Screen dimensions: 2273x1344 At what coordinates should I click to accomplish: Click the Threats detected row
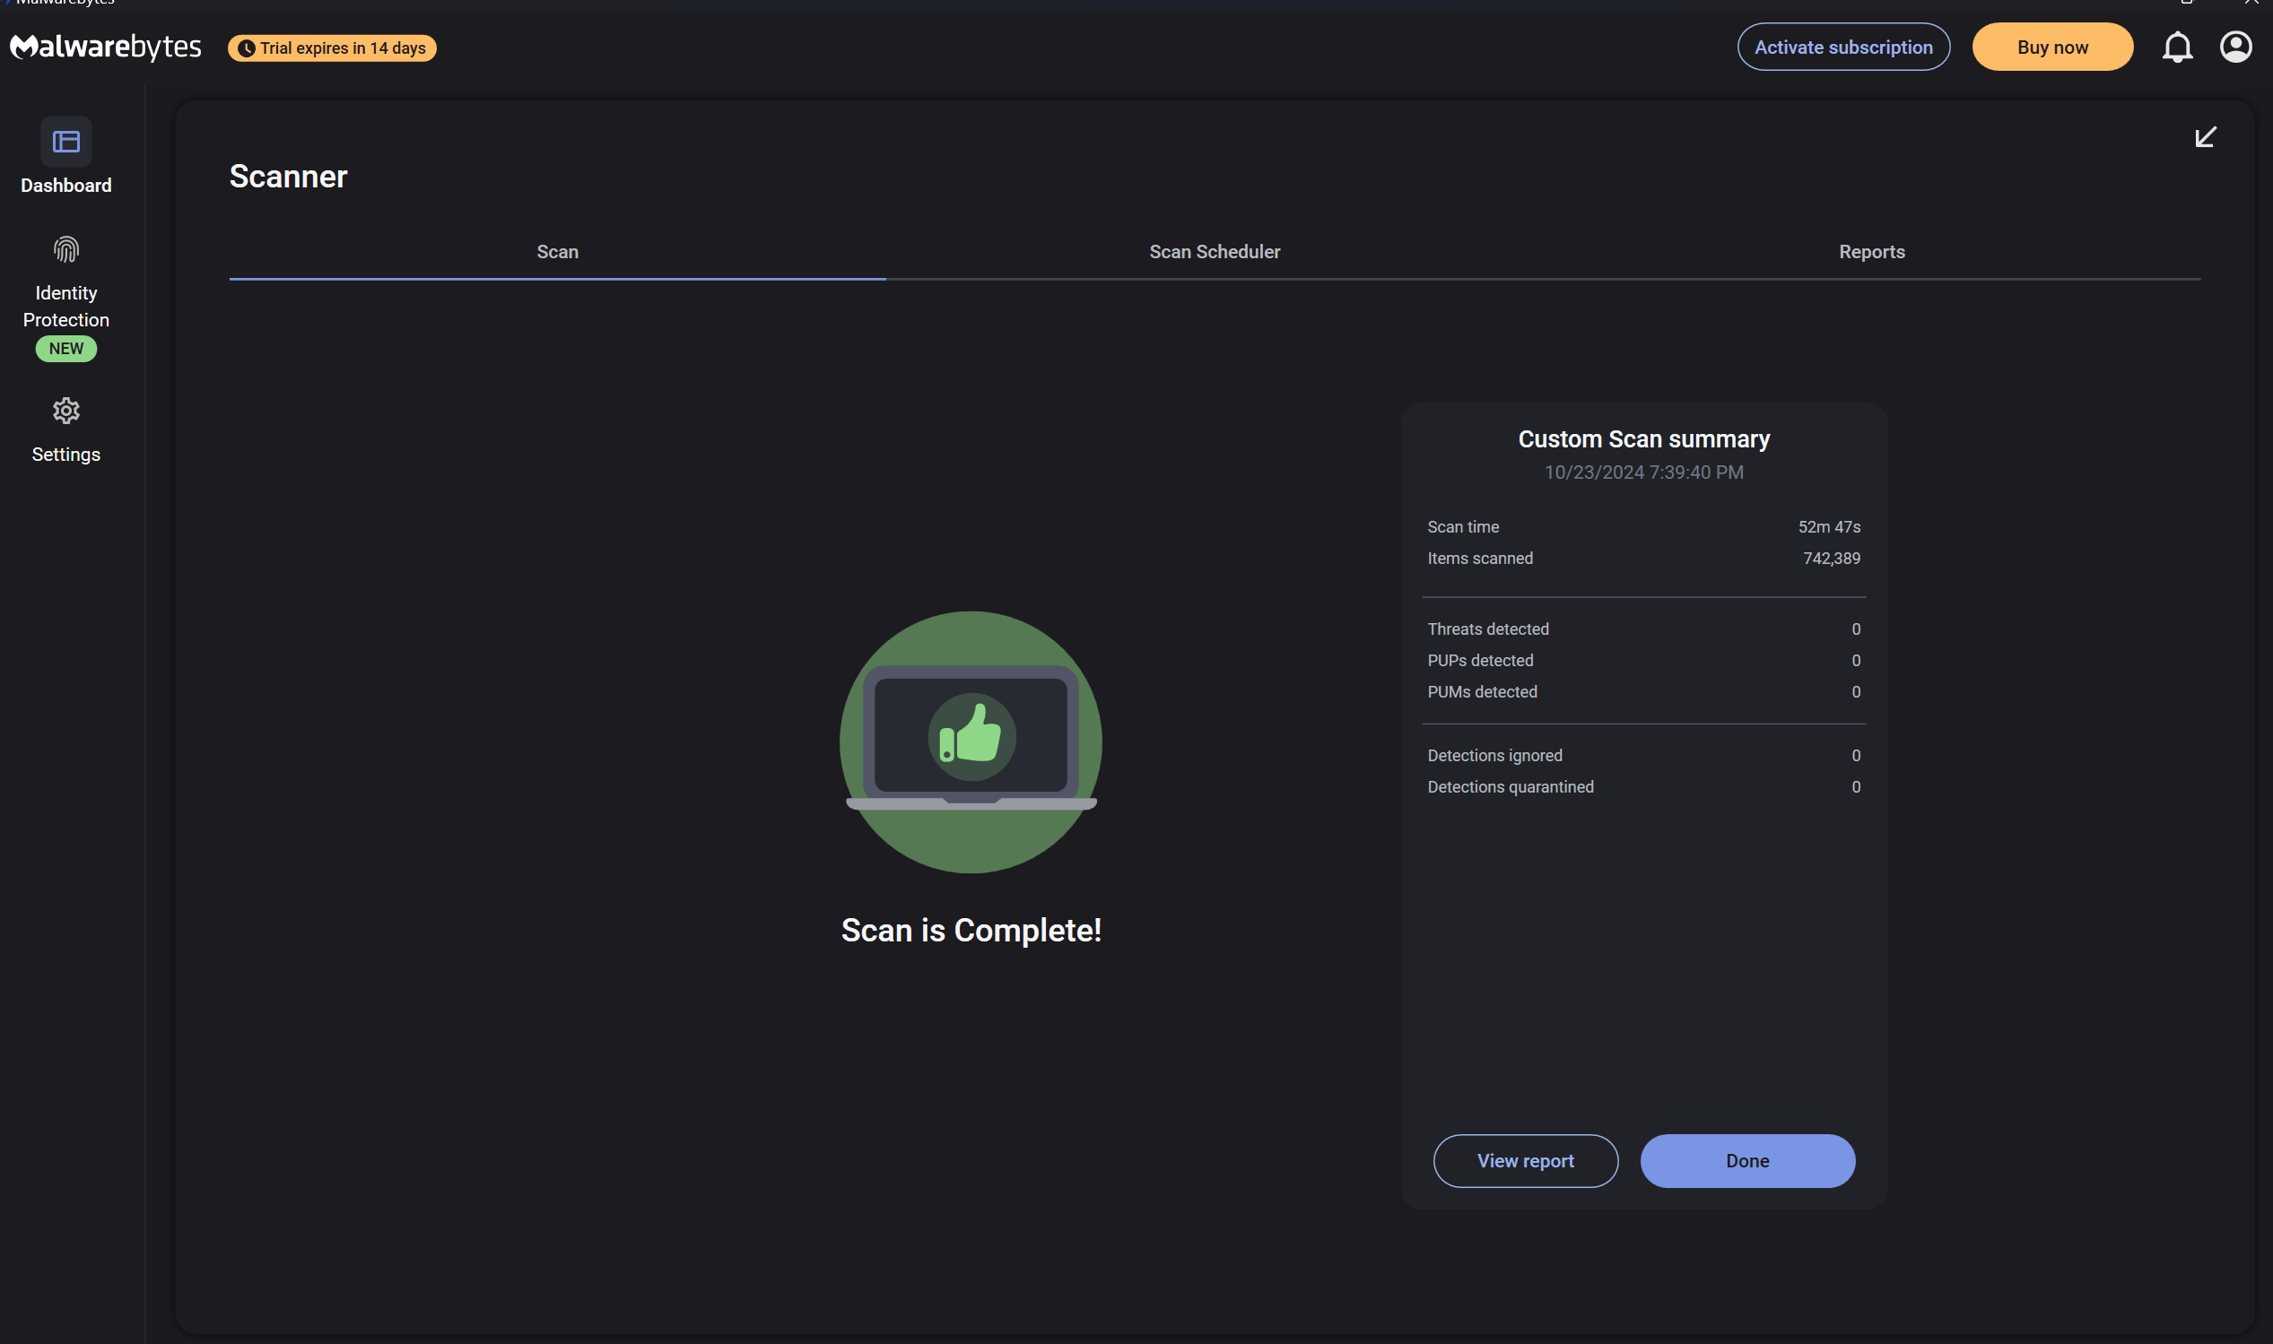pyautogui.click(x=1643, y=629)
